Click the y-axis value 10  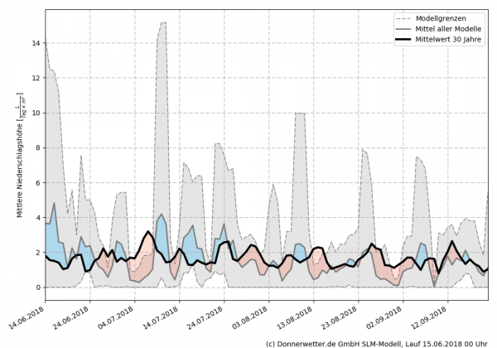(x=35, y=113)
